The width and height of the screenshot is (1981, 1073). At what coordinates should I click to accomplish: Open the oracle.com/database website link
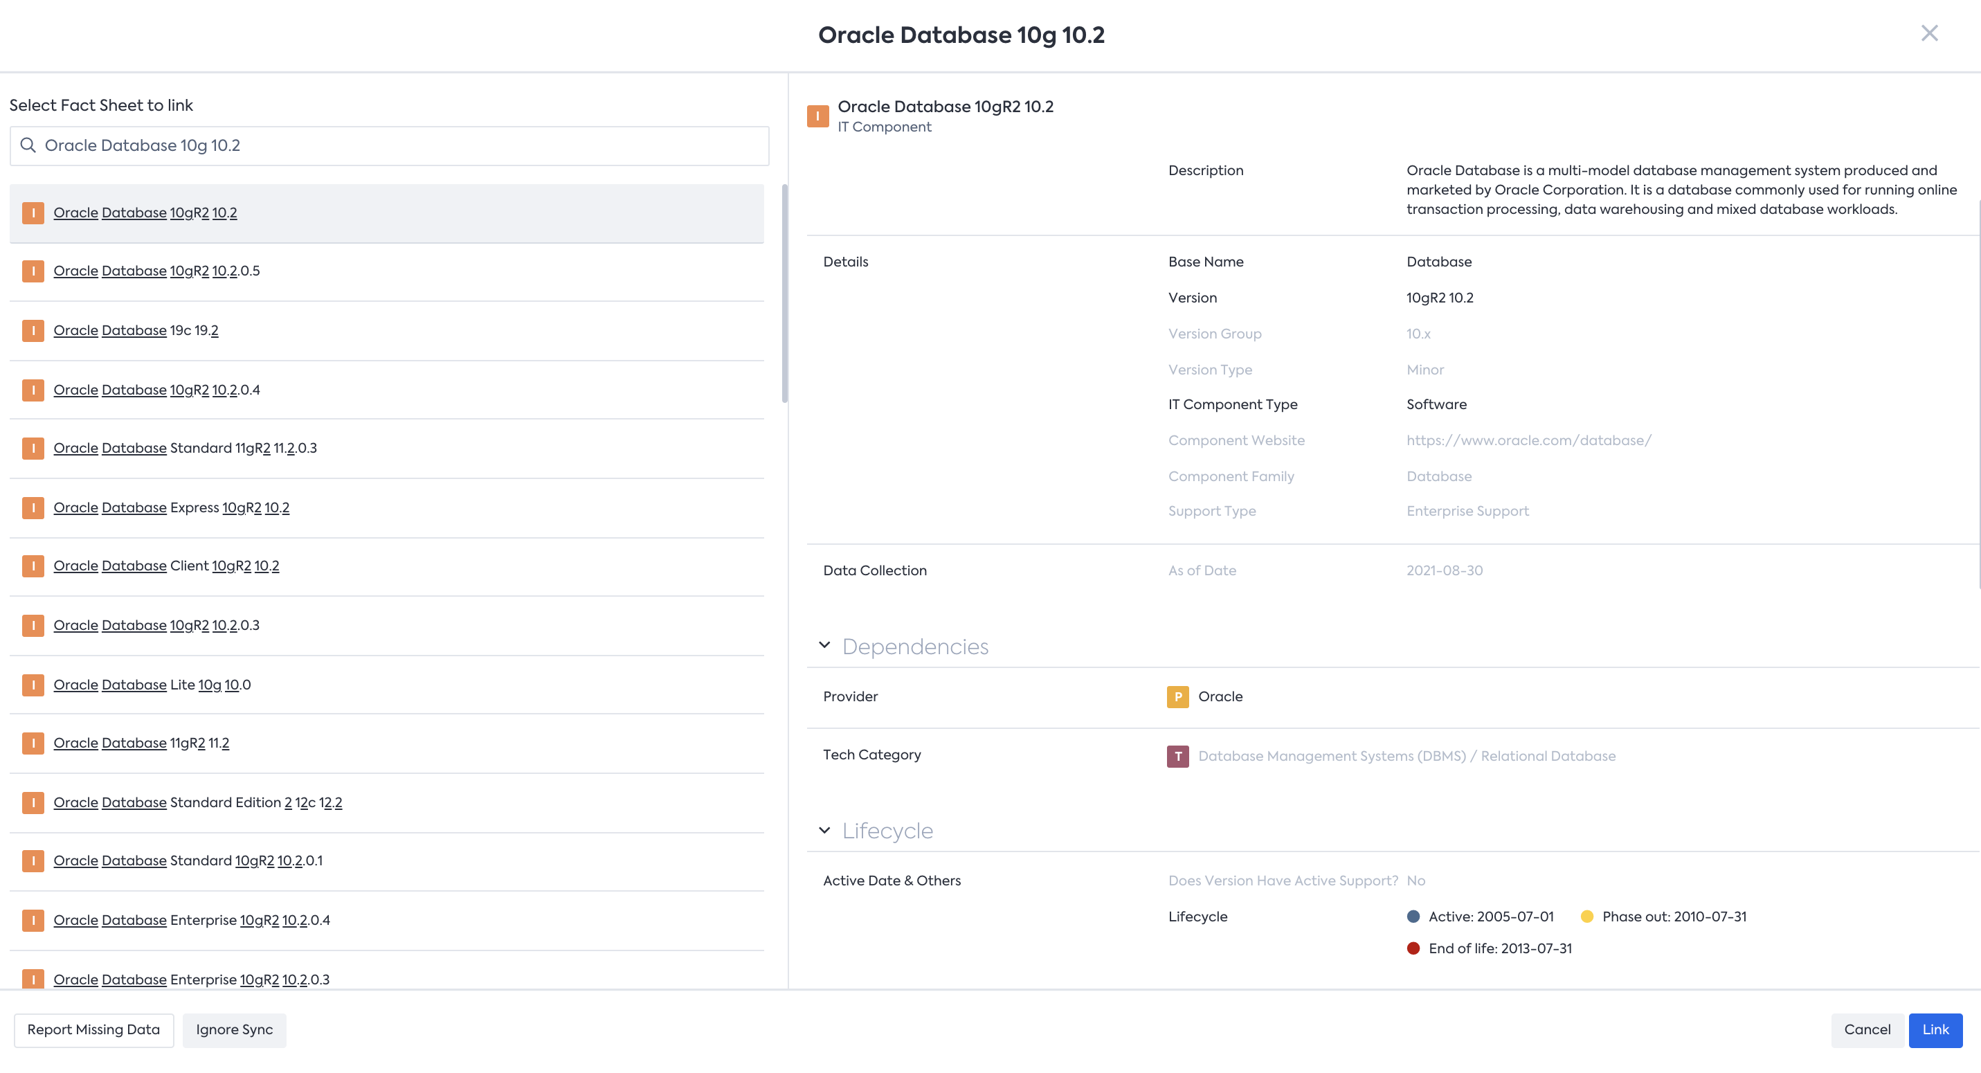(1528, 441)
